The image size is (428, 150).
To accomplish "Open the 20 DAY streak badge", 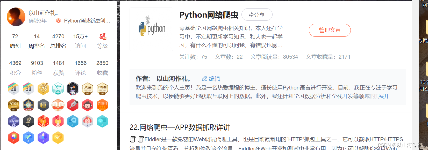I will [x=14, y=89].
